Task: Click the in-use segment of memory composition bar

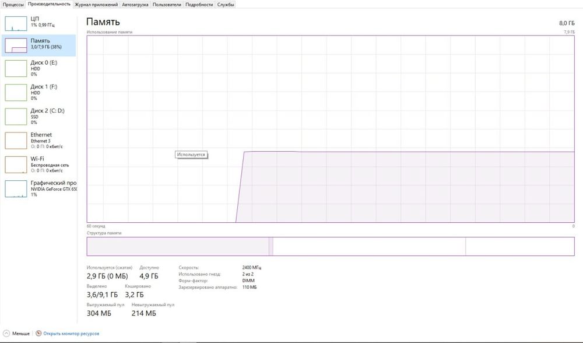Action: tap(178, 246)
